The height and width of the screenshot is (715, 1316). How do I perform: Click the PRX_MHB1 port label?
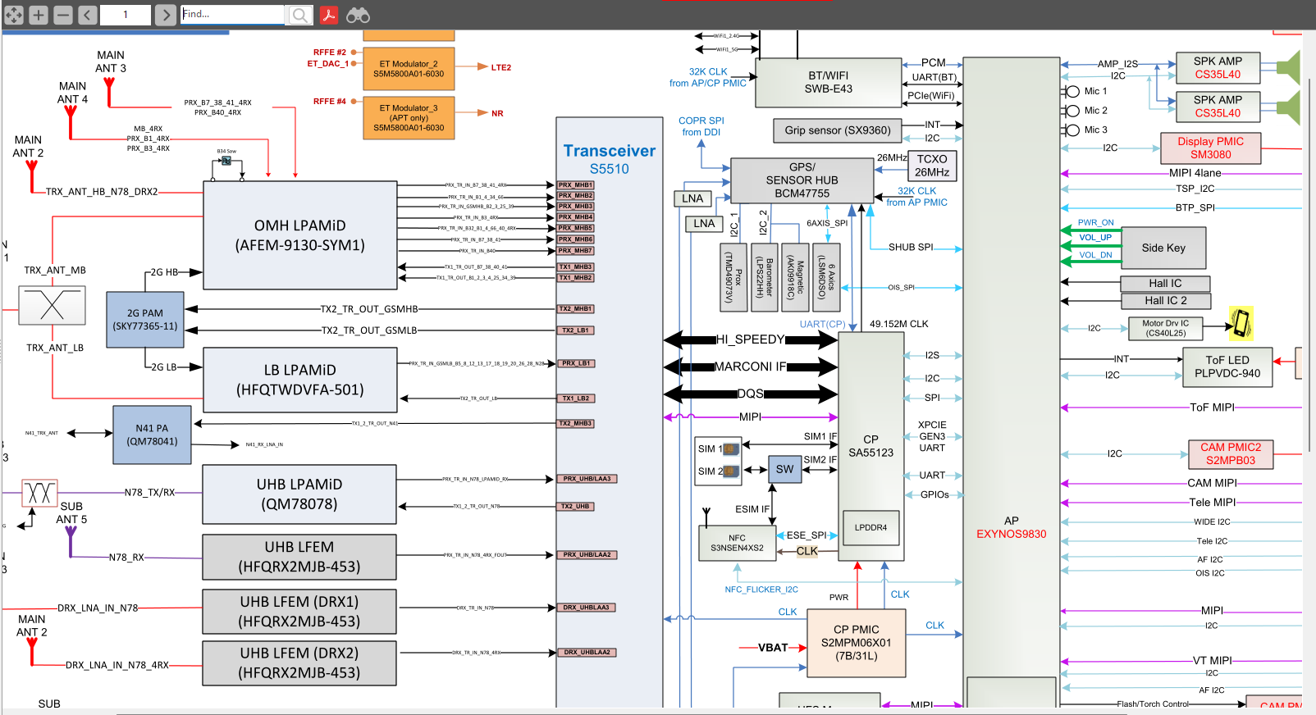[576, 185]
